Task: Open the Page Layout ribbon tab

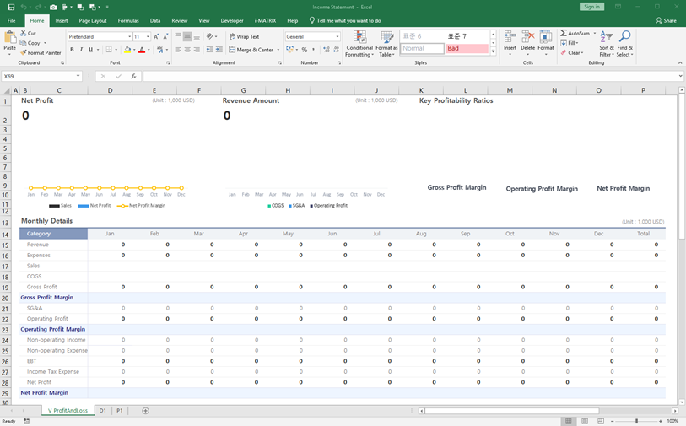Action: click(x=93, y=20)
